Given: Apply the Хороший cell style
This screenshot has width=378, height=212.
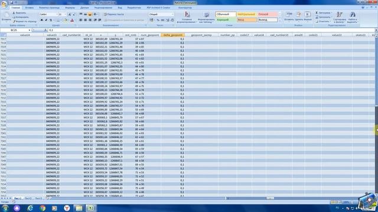Looking at the screenshot, I should tap(226, 20).
